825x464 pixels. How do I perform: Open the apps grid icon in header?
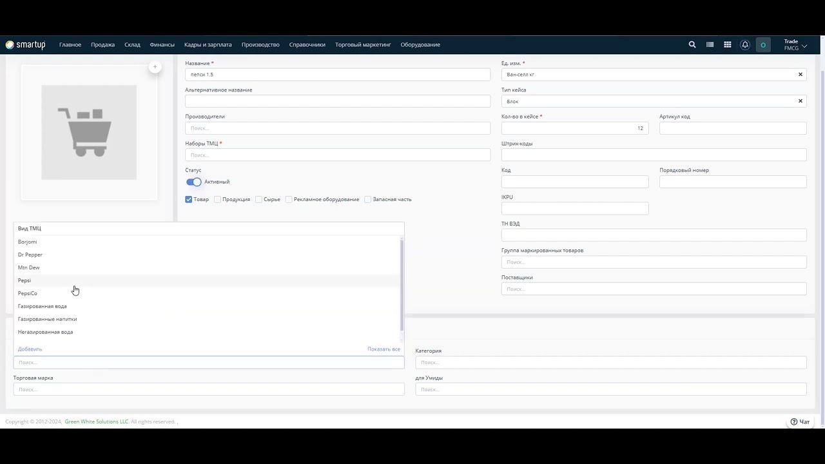tap(728, 44)
